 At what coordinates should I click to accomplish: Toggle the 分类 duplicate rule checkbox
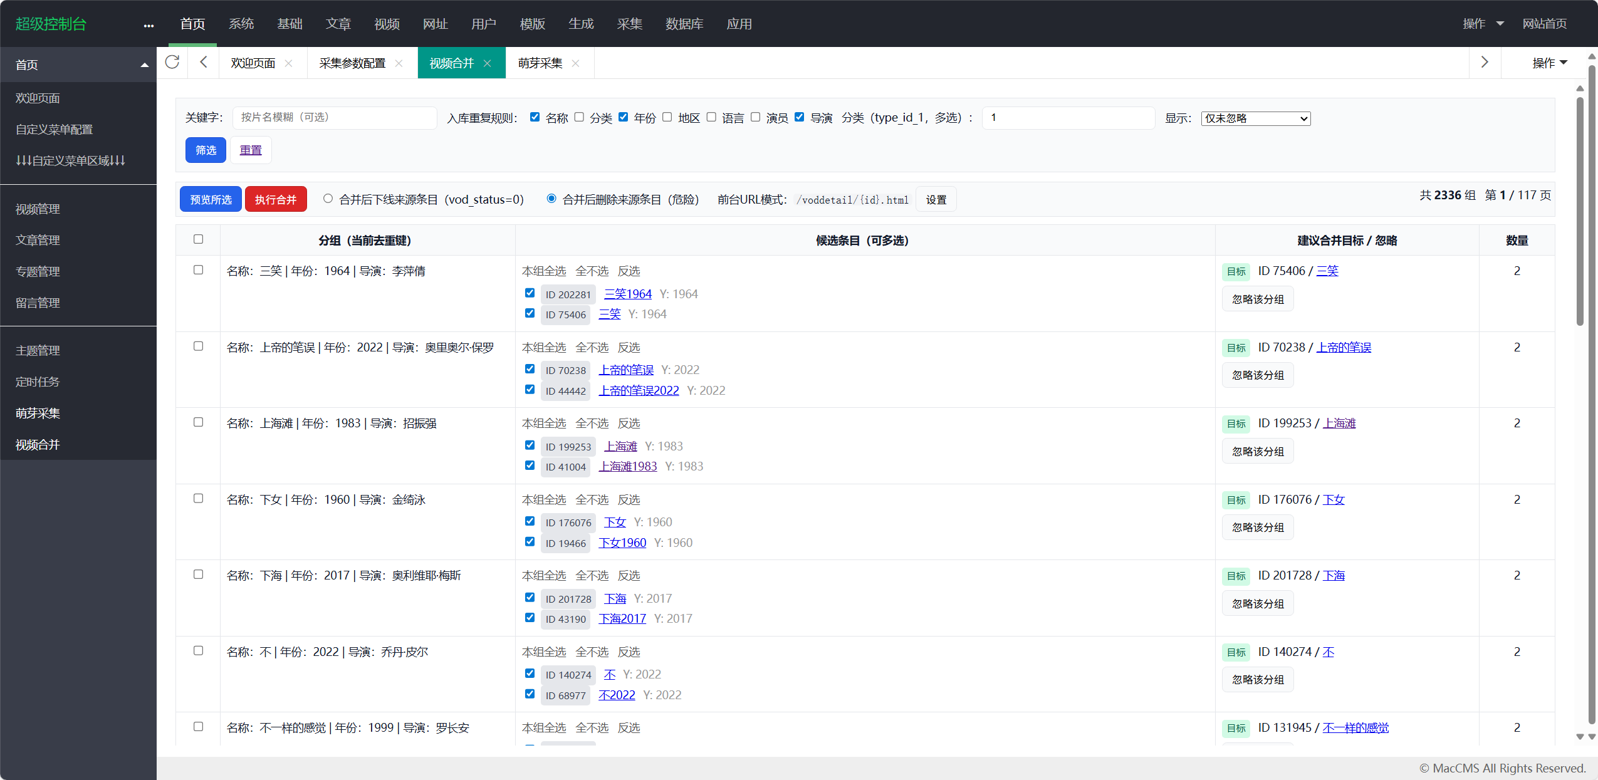click(x=579, y=117)
